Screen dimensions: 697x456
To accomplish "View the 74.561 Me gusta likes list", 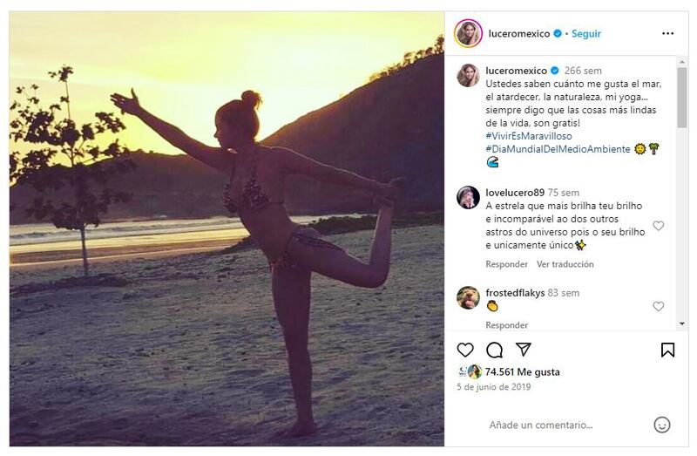I will point(522,371).
